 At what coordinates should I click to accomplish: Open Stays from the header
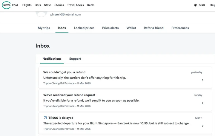[x=47, y=5]
